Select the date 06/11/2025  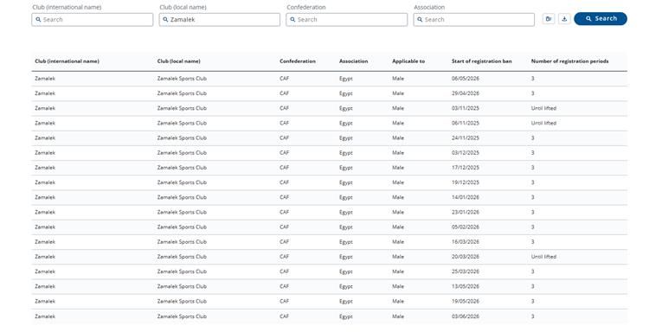[466, 124]
